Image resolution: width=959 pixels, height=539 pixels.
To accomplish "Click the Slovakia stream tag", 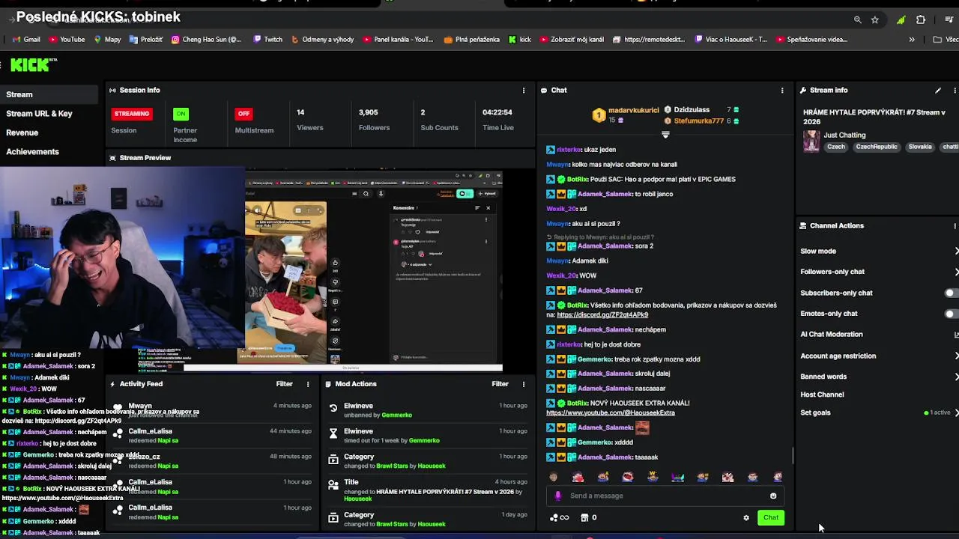I will coord(920,147).
